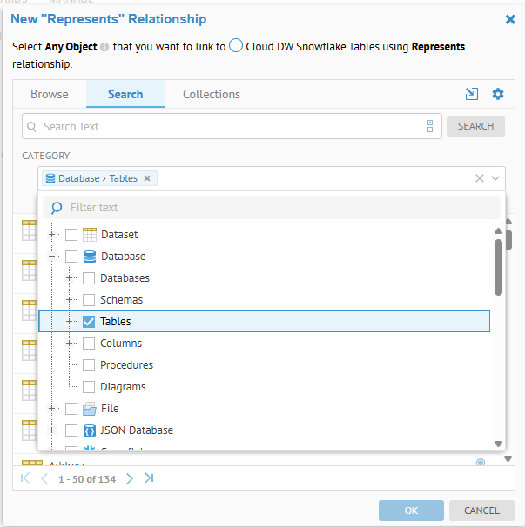Viewport: 525px width, 527px height.
Task: Enable the Columns checkbox
Action: click(89, 344)
